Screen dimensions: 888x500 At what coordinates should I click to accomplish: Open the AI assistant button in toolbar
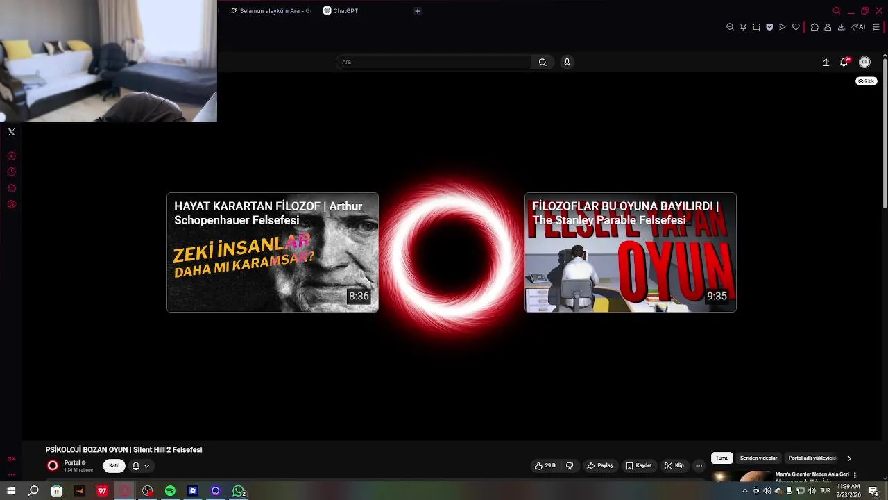click(x=859, y=27)
